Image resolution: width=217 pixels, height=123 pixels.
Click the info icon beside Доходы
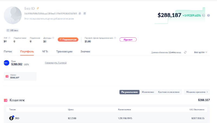tap(53, 38)
